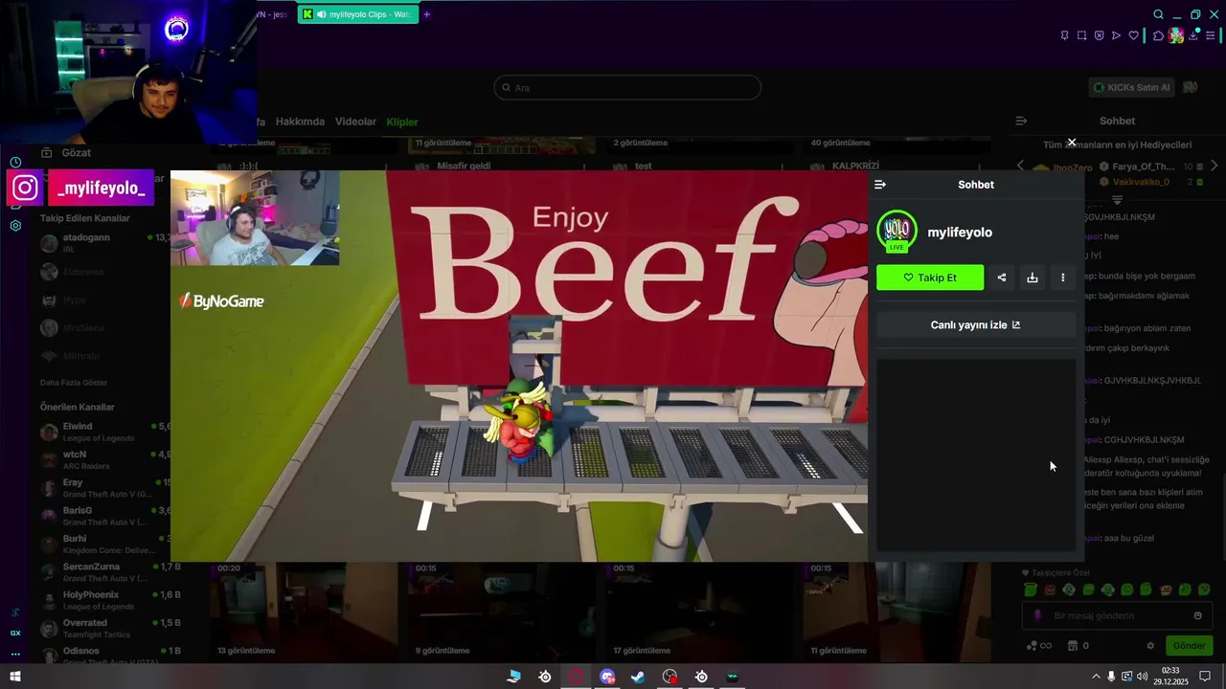Add the page to bookmarks heart icon

coord(1133,35)
